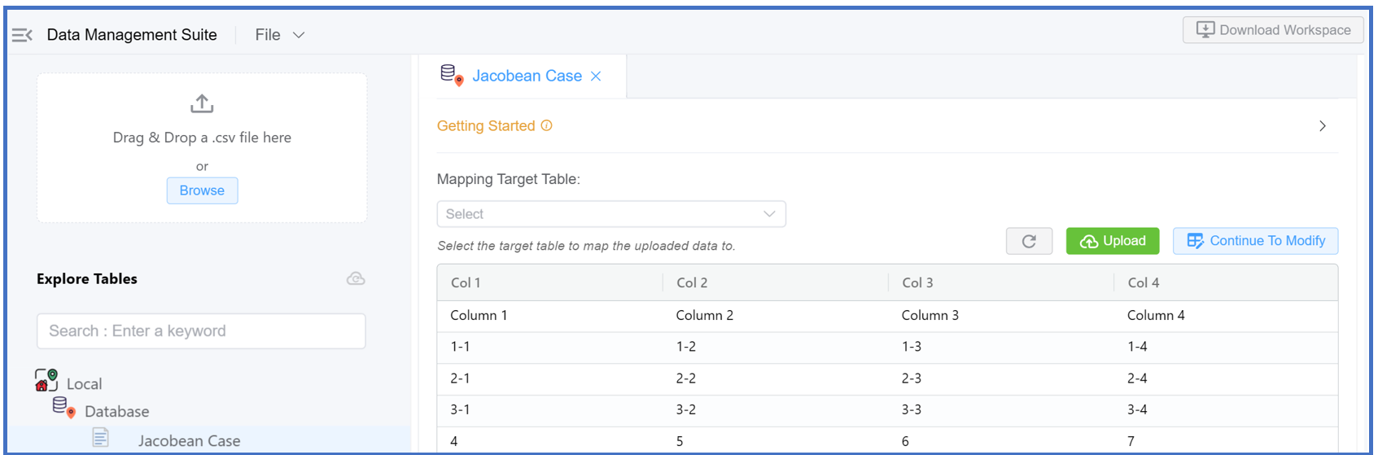
Task: Click Continue To Modify button
Action: 1255,241
